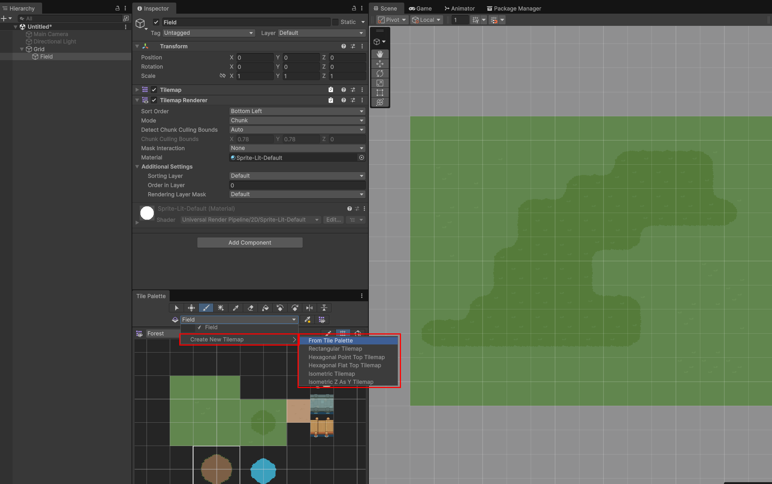Click the shader Edit... button
The width and height of the screenshot is (772, 484).
(x=333, y=220)
